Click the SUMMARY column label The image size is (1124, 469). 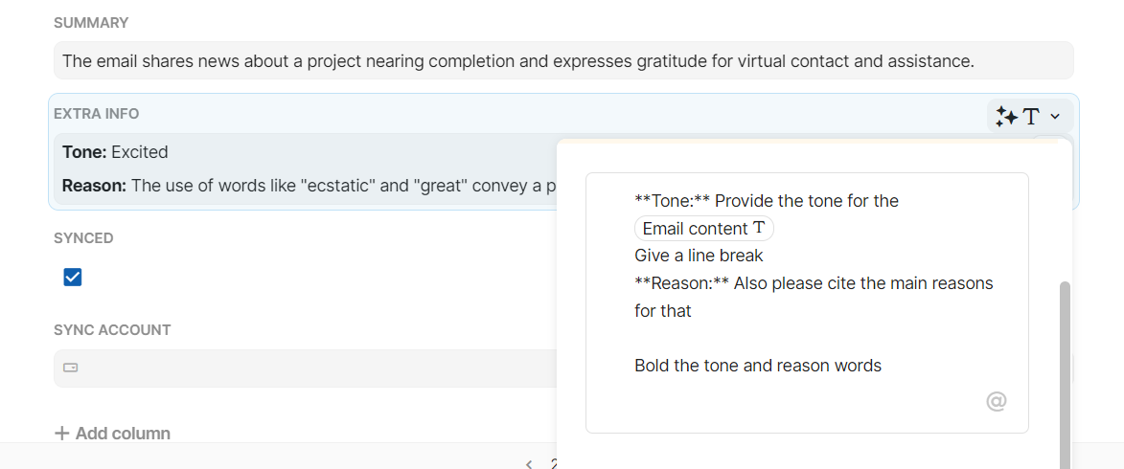click(91, 23)
